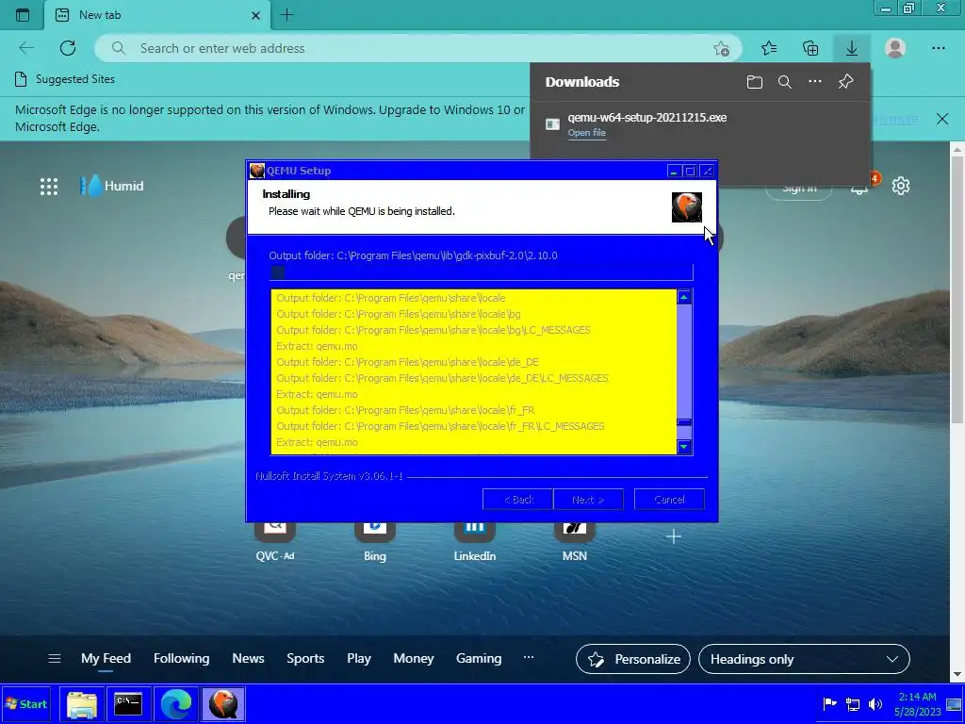This screenshot has height=724, width=965.
Task: Switch to the Following tab
Action: coord(182,659)
